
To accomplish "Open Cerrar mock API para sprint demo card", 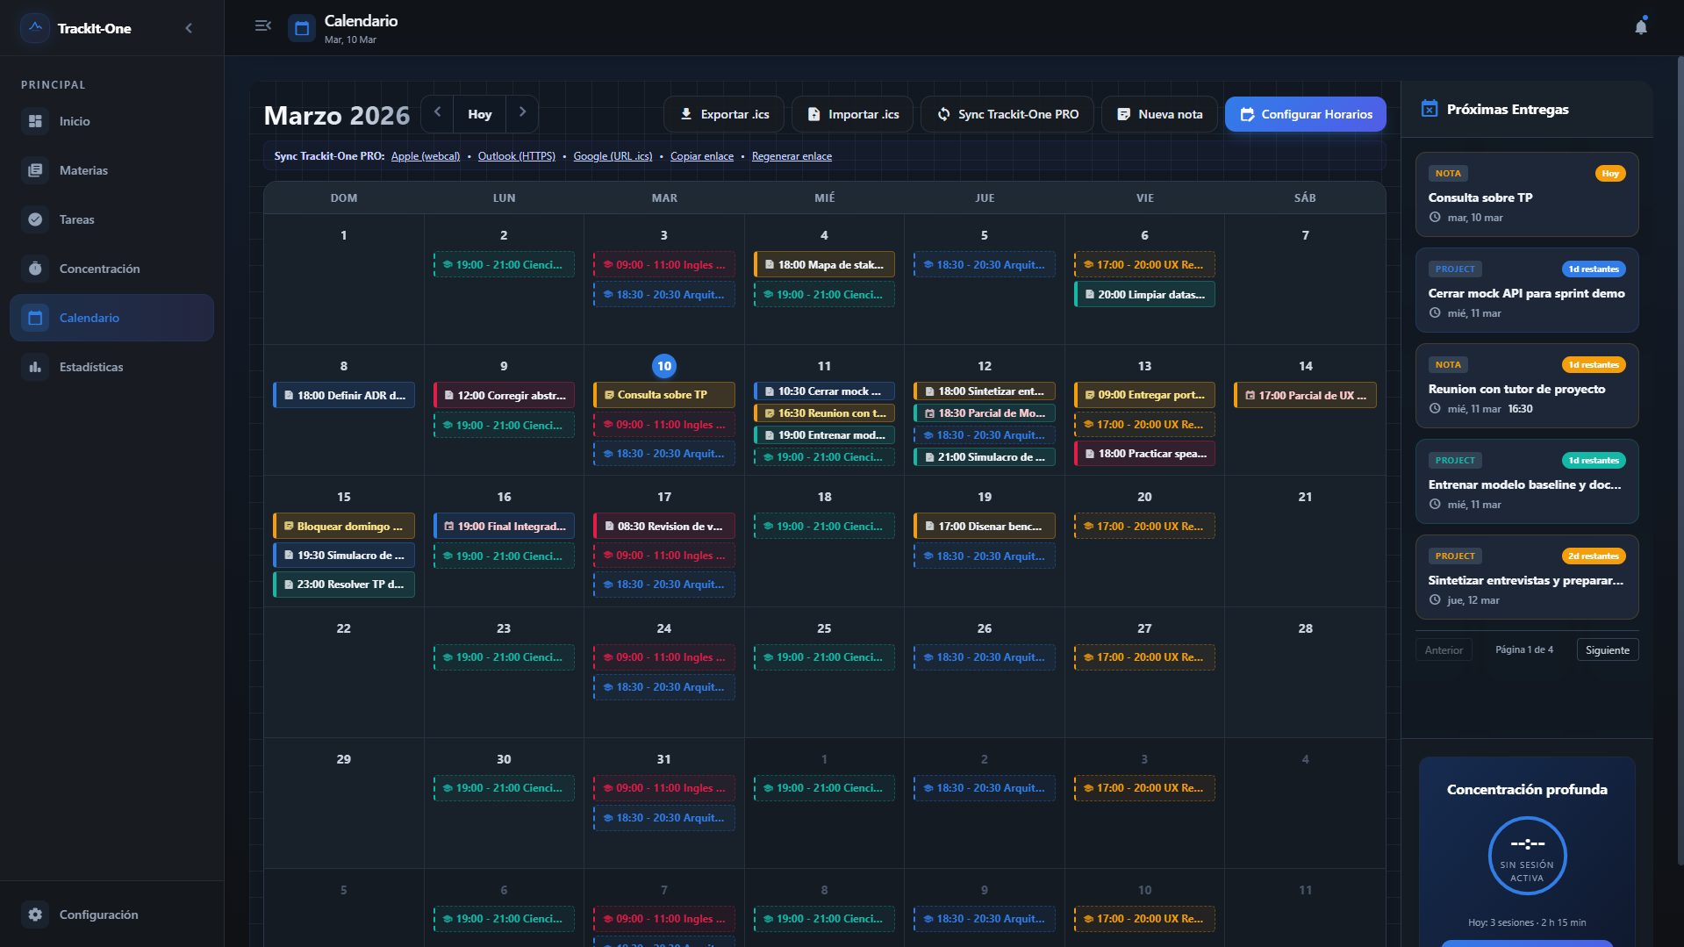I will [1527, 290].
